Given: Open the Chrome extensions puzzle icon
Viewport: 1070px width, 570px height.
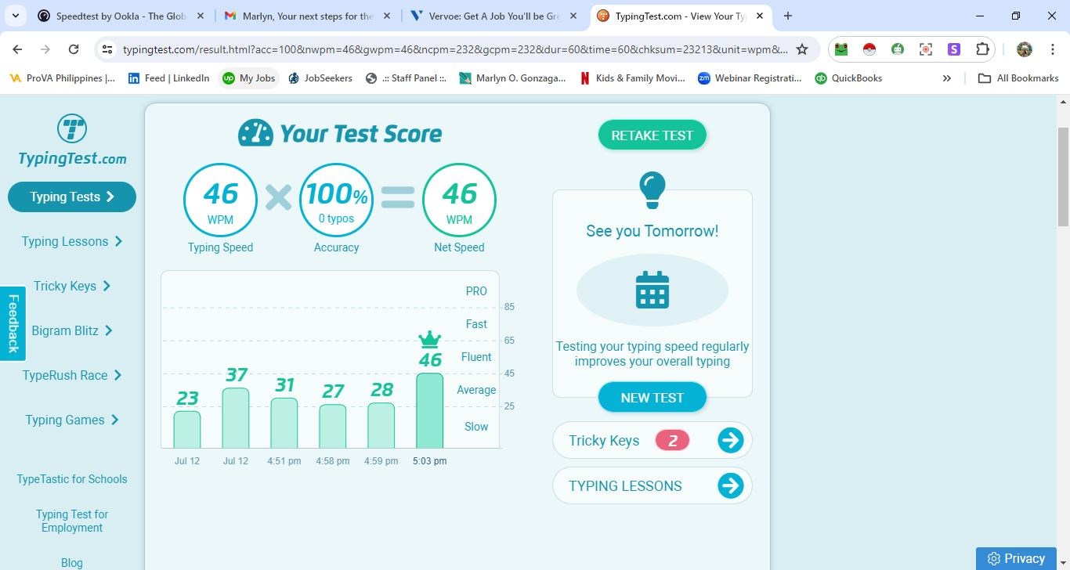Looking at the screenshot, I should click(981, 49).
